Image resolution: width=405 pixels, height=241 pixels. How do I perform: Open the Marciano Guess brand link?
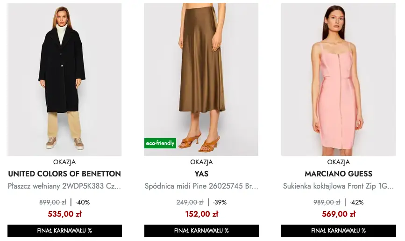[x=338, y=174]
